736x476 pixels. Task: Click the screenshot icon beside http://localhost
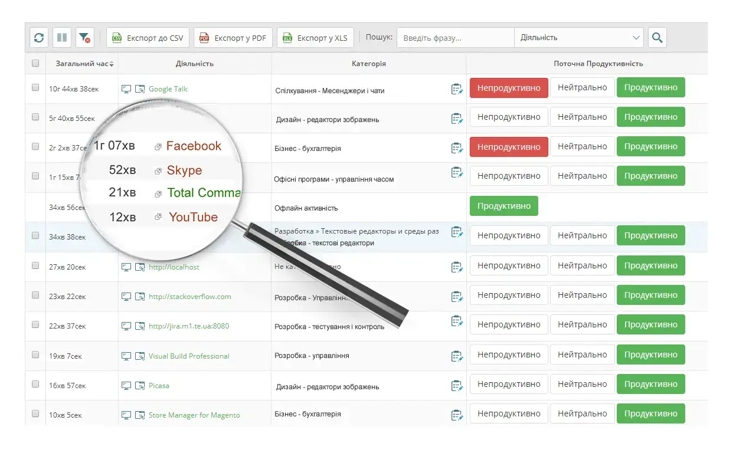139,266
